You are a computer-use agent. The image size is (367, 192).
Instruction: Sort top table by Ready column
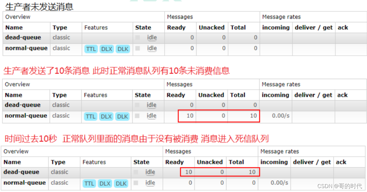coord(176,28)
